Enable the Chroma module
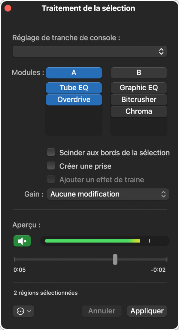The height and width of the screenshot is (330, 180). click(139, 111)
